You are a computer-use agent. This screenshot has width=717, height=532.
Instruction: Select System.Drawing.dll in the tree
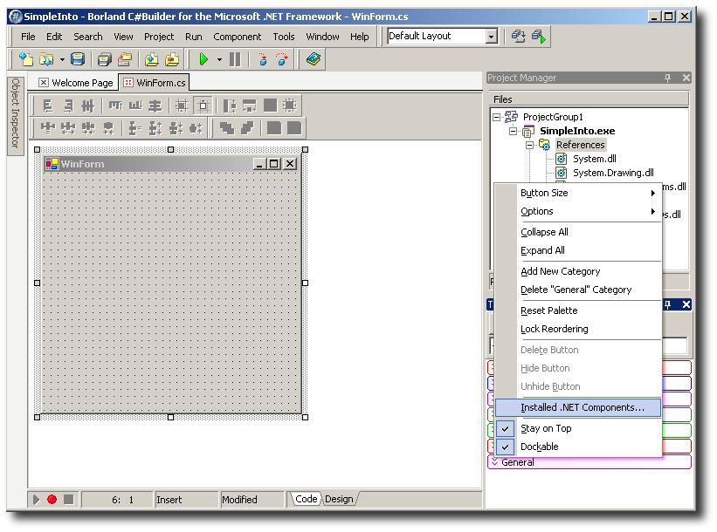tap(613, 173)
